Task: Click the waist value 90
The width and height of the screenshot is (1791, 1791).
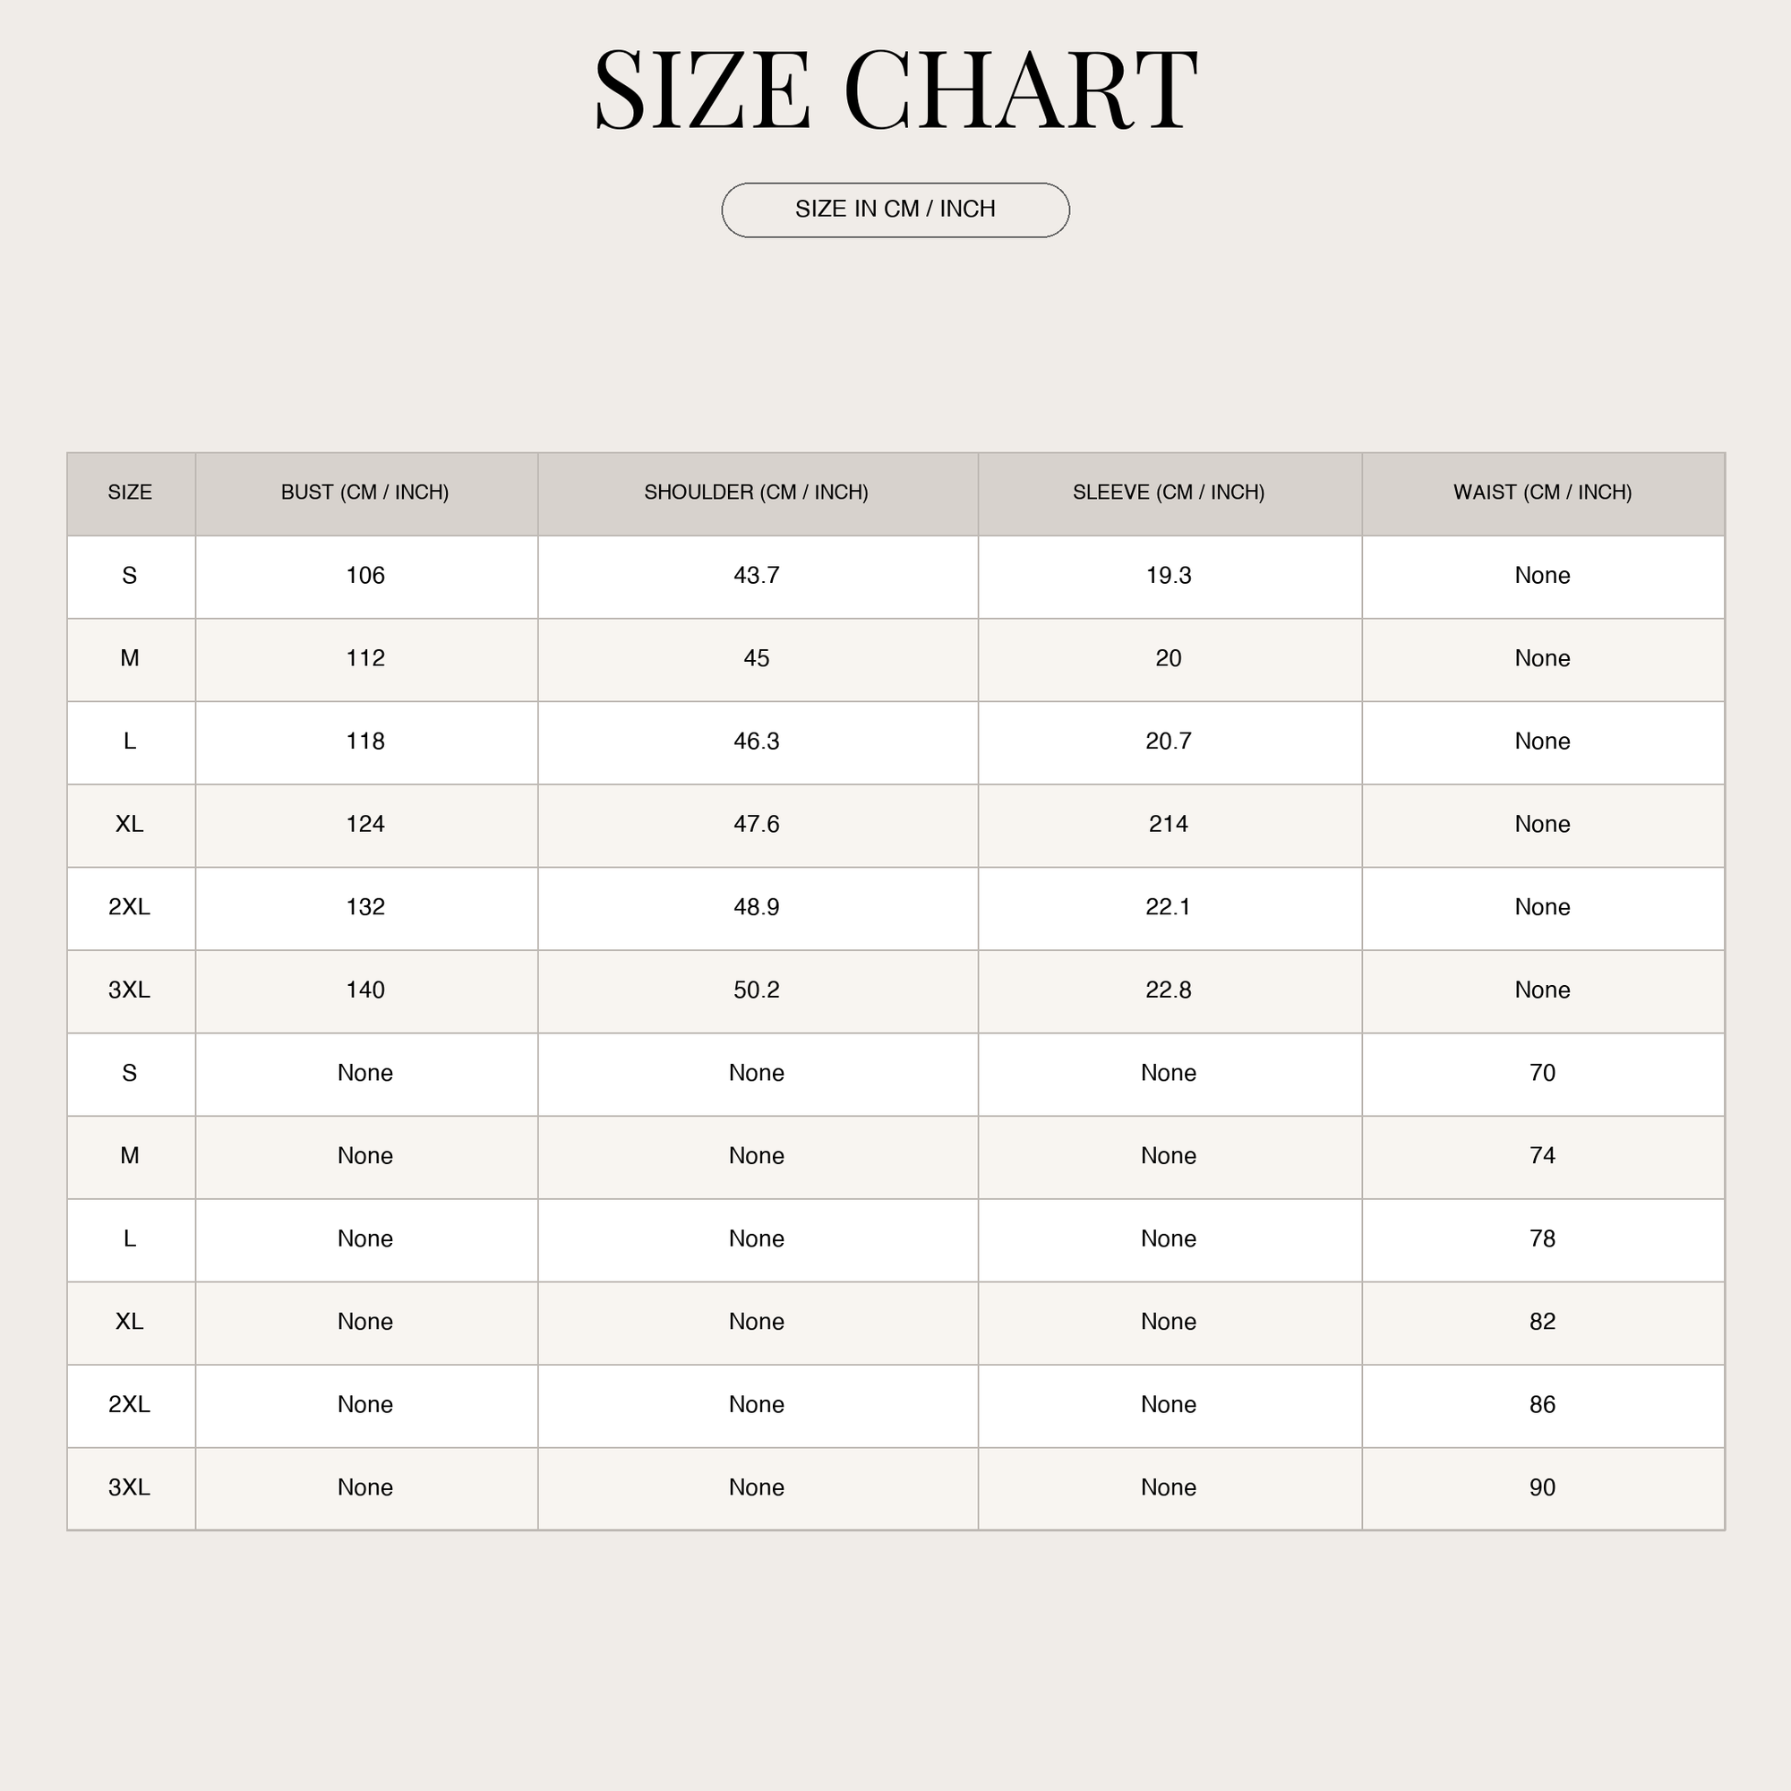Action: pyautogui.click(x=1543, y=1487)
